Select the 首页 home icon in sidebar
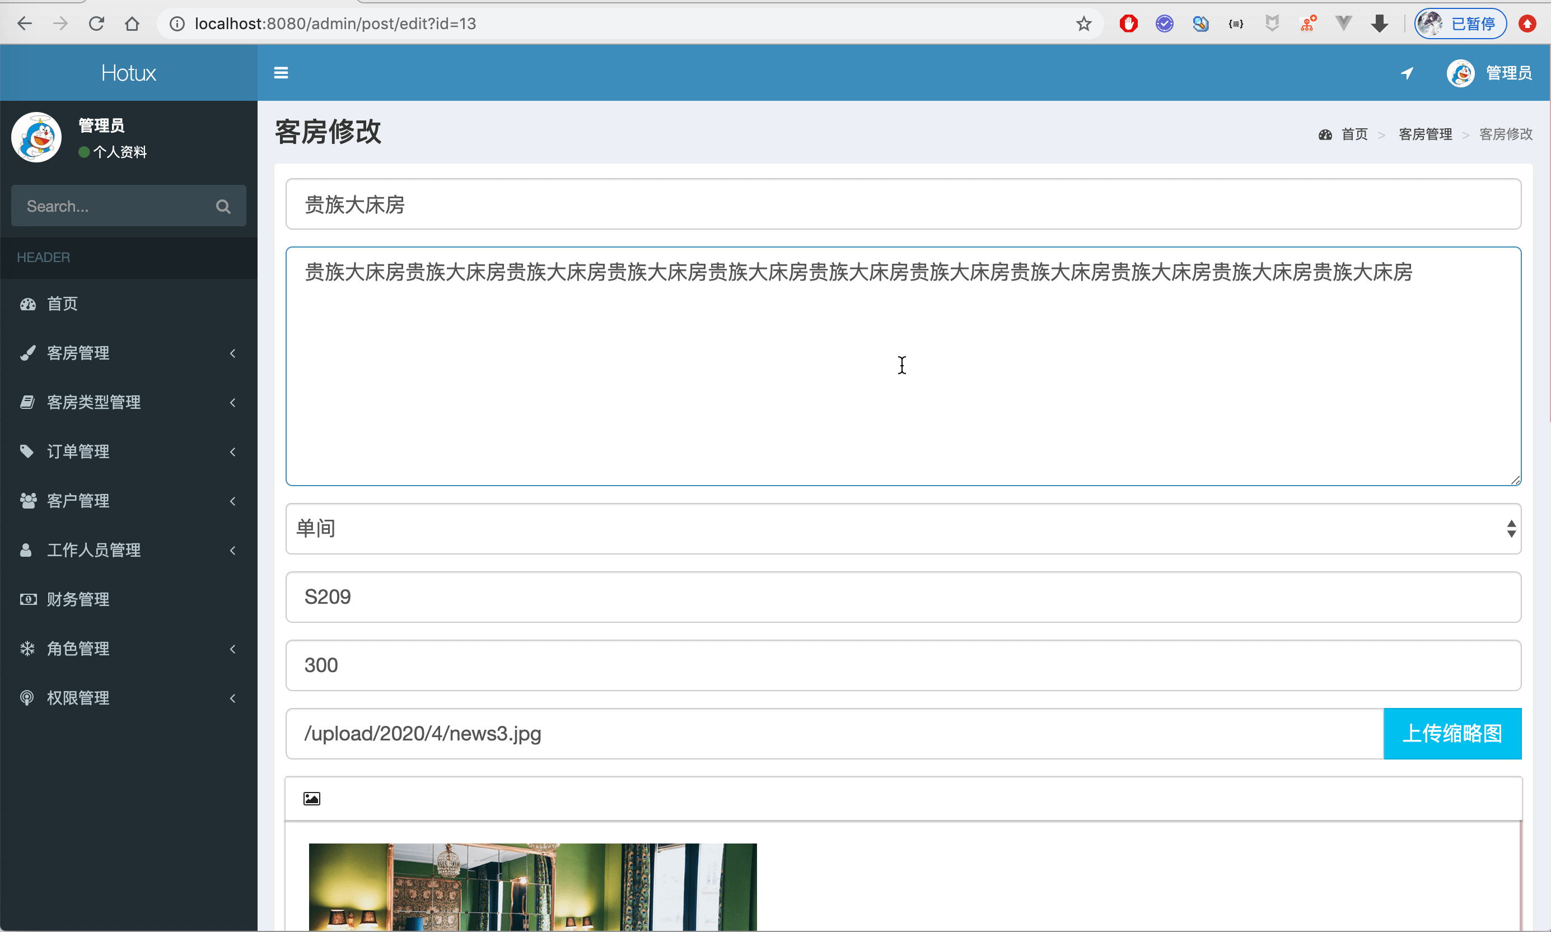This screenshot has height=932, width=1551. [27, 304]
